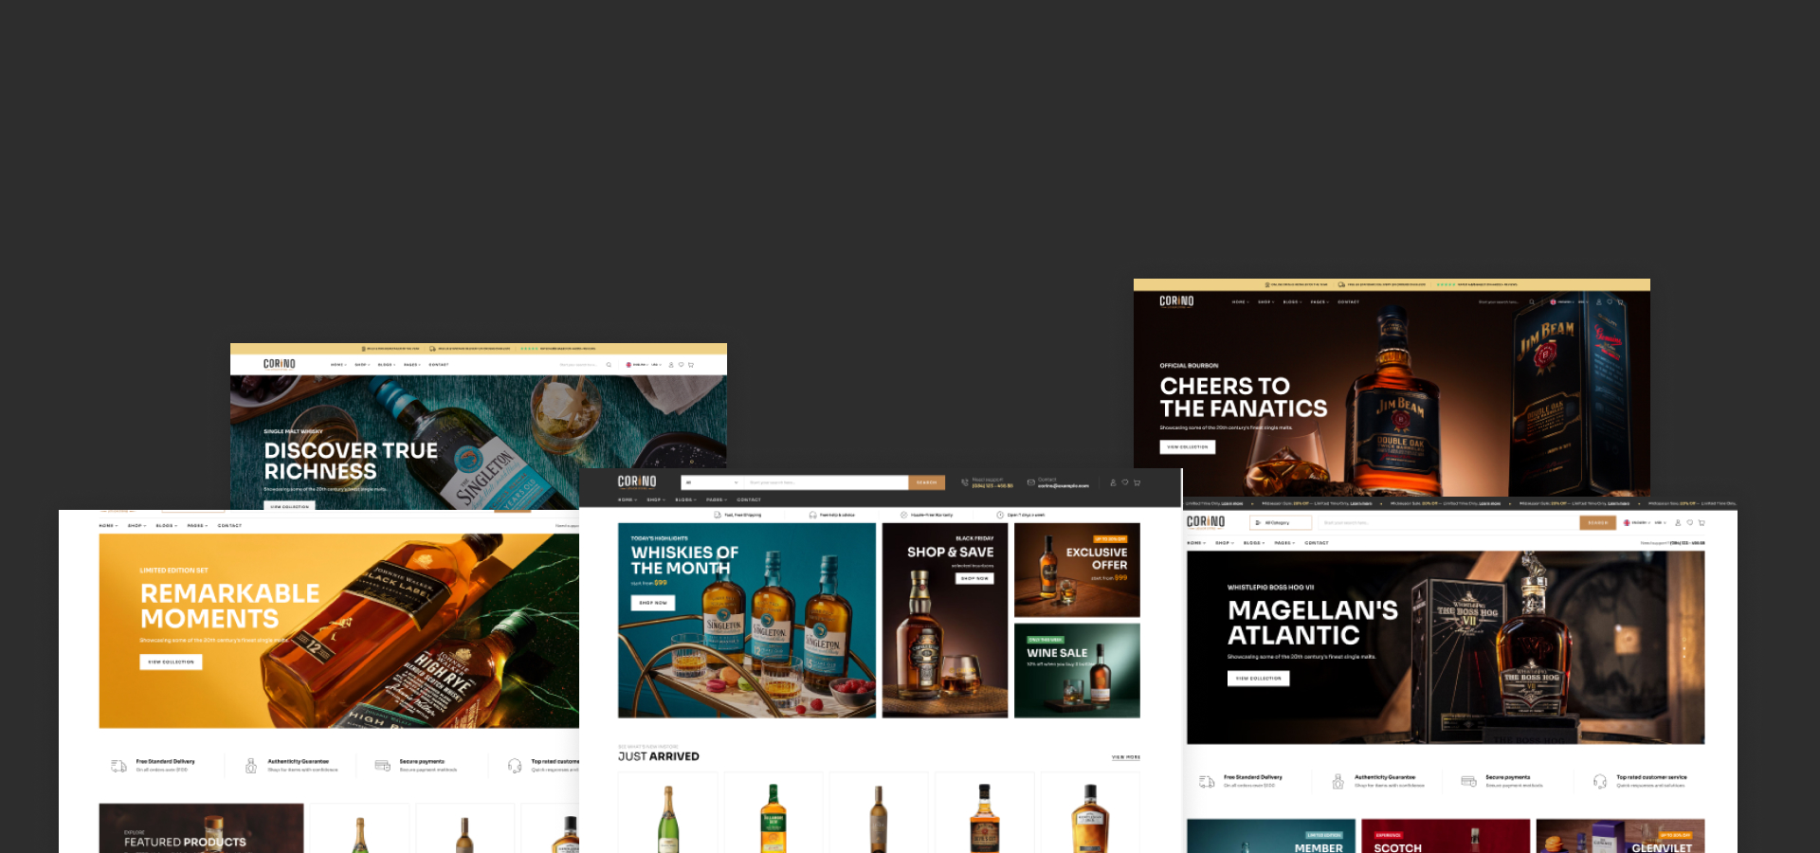Open the USD currency dropdown in the Magellan's Atlantic page
1820x853 pixels.
1660,522
